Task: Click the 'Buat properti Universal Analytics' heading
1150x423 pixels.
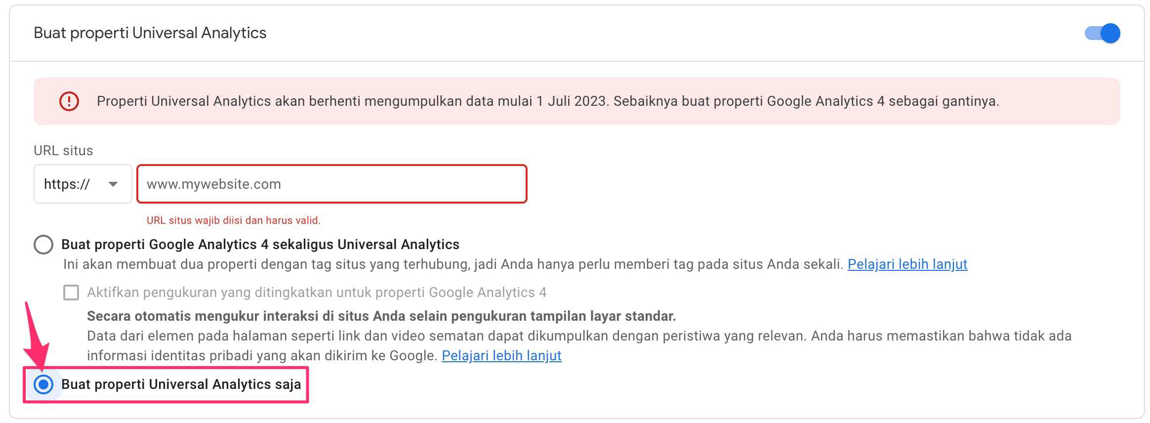Action: click(150, 33)
